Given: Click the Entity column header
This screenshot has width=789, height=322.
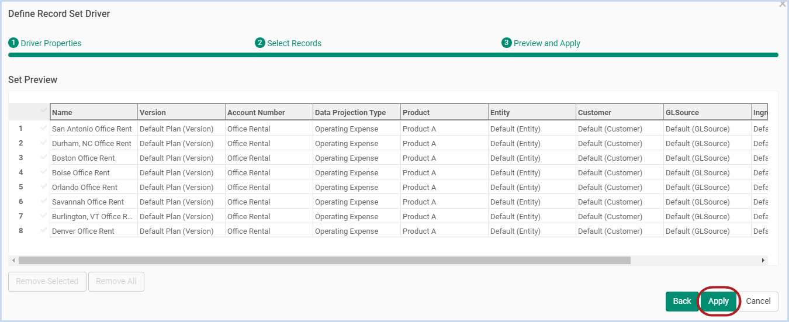Looking at the screenshot, I should click(532, 112).
